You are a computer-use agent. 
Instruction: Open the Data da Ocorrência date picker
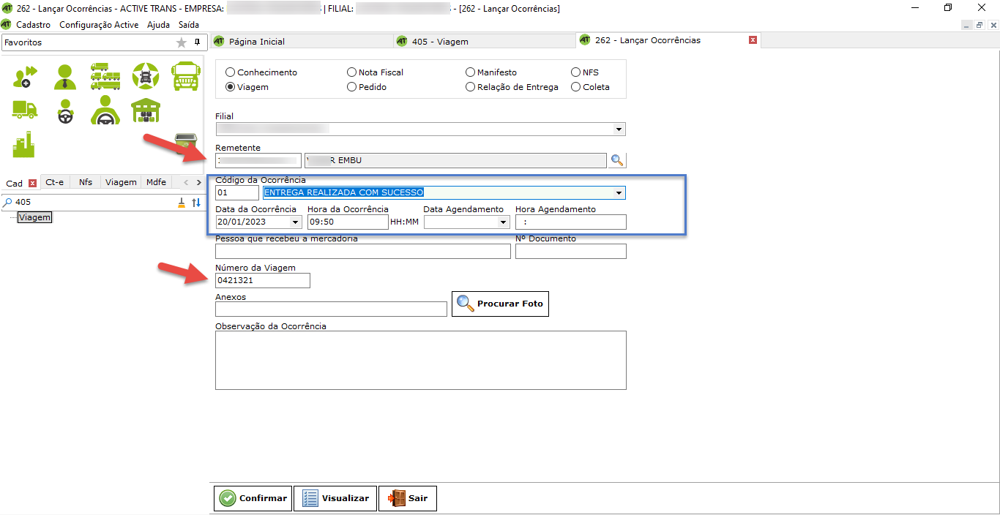(296, 222)
